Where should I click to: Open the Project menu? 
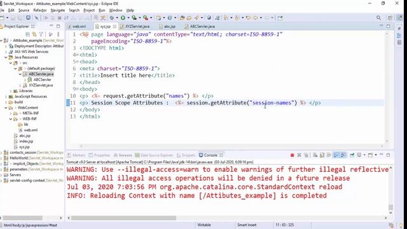pyautogui.click(x=89, y=10)
